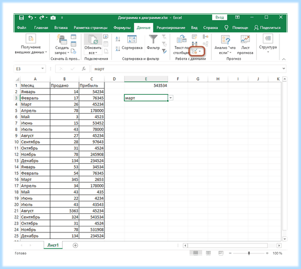This screenshot has width=301, height=269.
Task: Switch to the Вставка tab
Action: pyautogui.click(x=61, y=28)
